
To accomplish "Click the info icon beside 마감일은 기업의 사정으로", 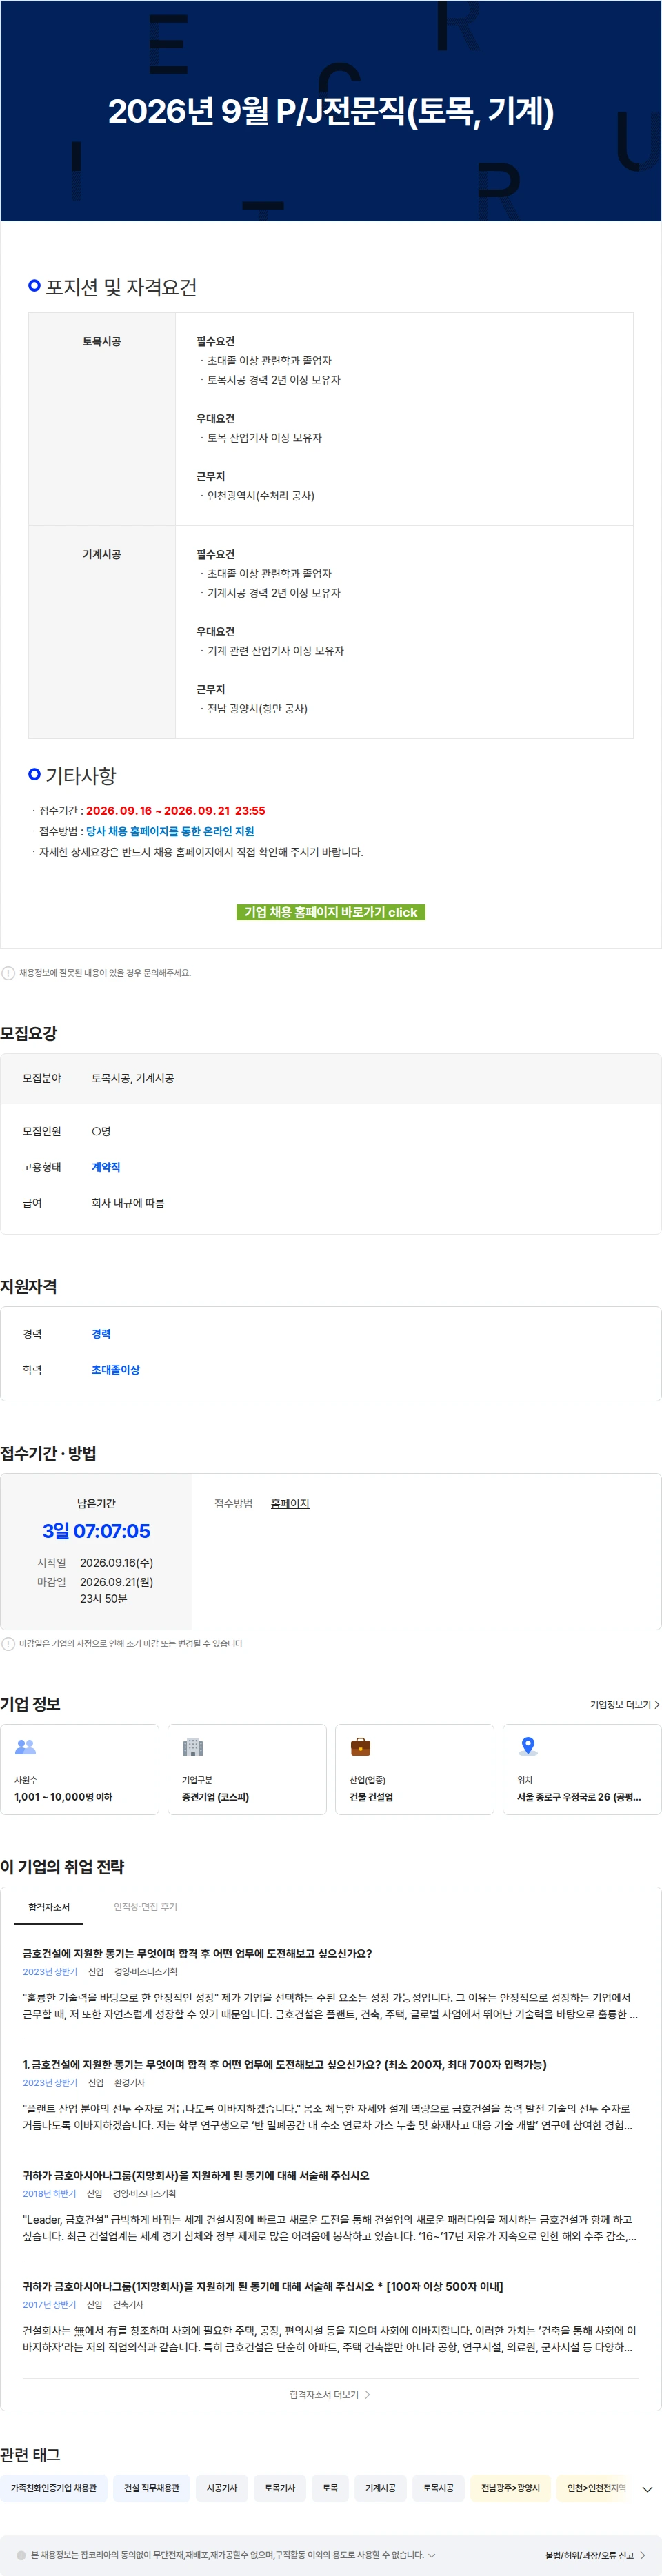I will click(8, 1643).
